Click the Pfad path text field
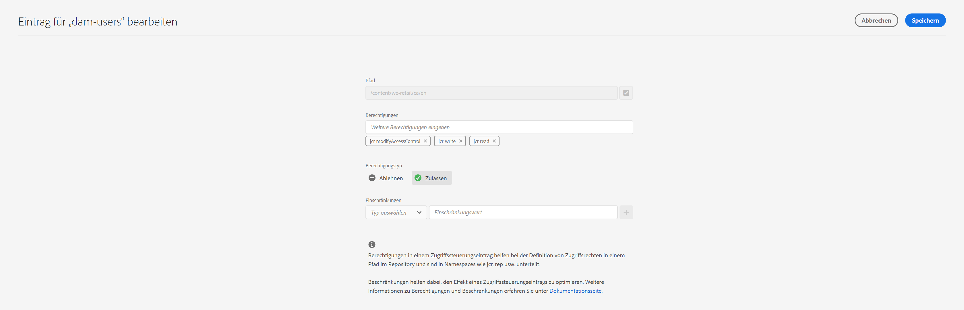The image size is (964, 310). coord(491,93)
